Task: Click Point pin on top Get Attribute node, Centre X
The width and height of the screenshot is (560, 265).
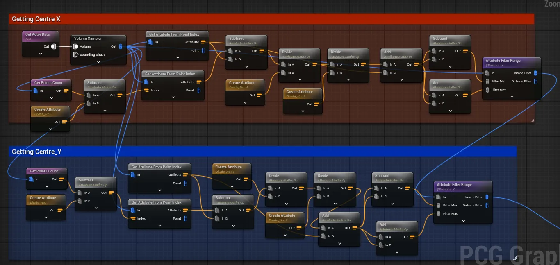Action: 203,51
